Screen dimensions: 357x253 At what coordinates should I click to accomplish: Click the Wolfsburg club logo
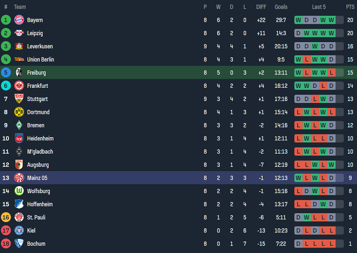19,191
